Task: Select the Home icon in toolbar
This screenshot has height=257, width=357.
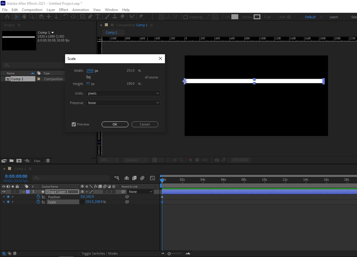Action: coord(7,17)
